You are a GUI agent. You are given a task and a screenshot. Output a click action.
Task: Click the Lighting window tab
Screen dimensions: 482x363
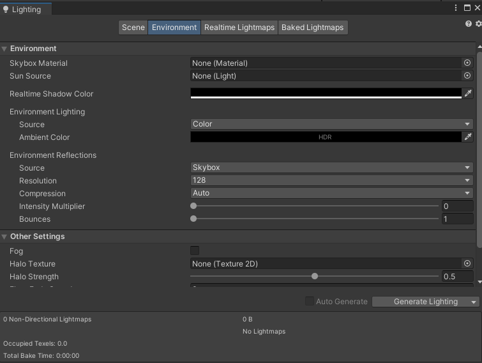click(x=26, y=9)
